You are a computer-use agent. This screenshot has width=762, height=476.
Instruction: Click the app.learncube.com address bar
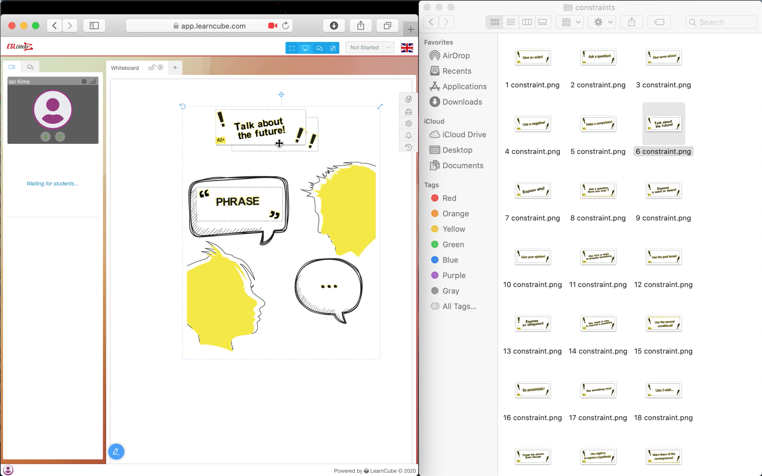point(209,26)
